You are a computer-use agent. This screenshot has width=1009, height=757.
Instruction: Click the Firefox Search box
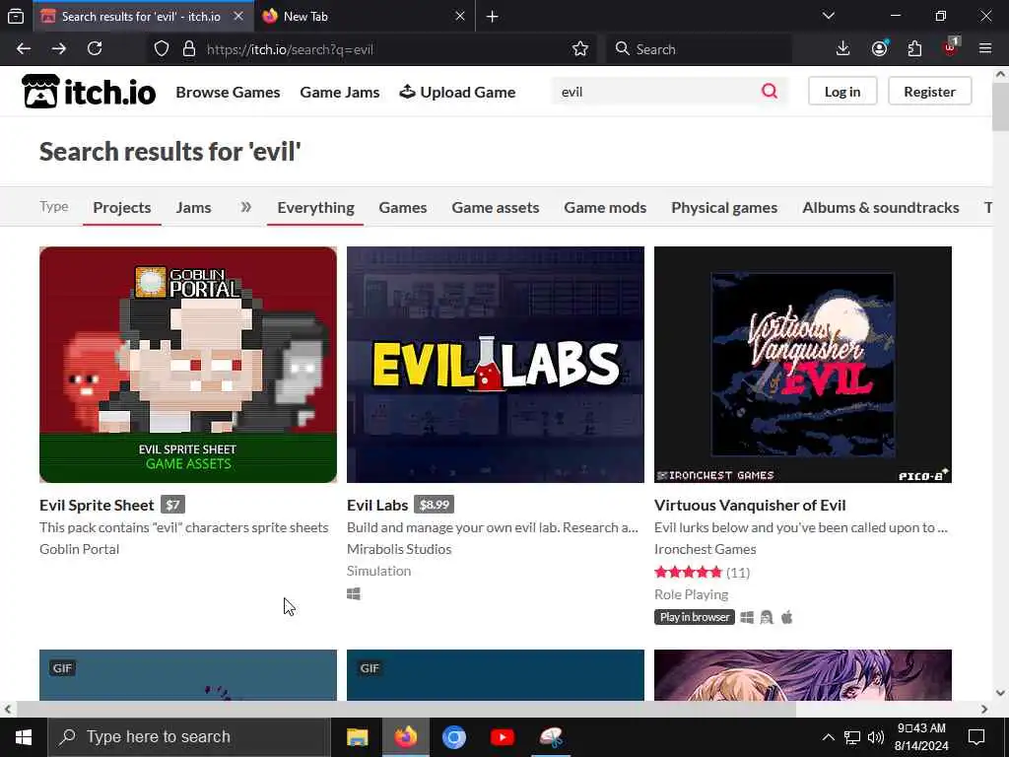click(x=699, y=49)
